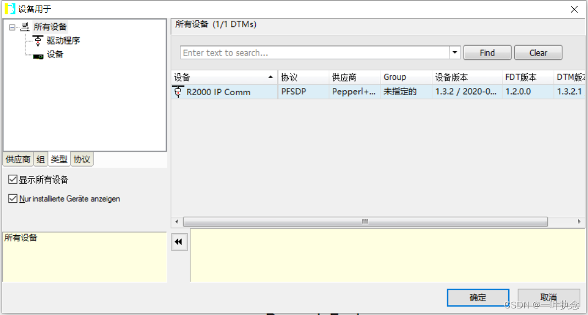Click the Group column header
Image resolution: width=588 pixels, height=315 pixels.
coord(406,78)
